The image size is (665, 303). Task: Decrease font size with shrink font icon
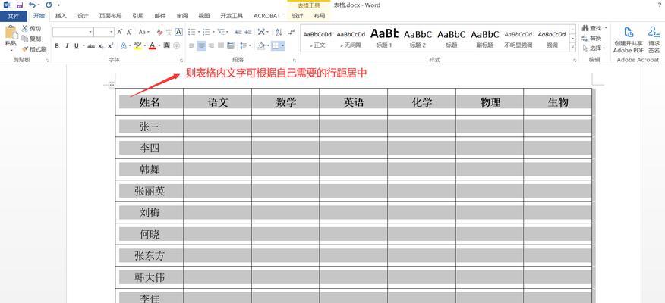click(x=129, y=32)
